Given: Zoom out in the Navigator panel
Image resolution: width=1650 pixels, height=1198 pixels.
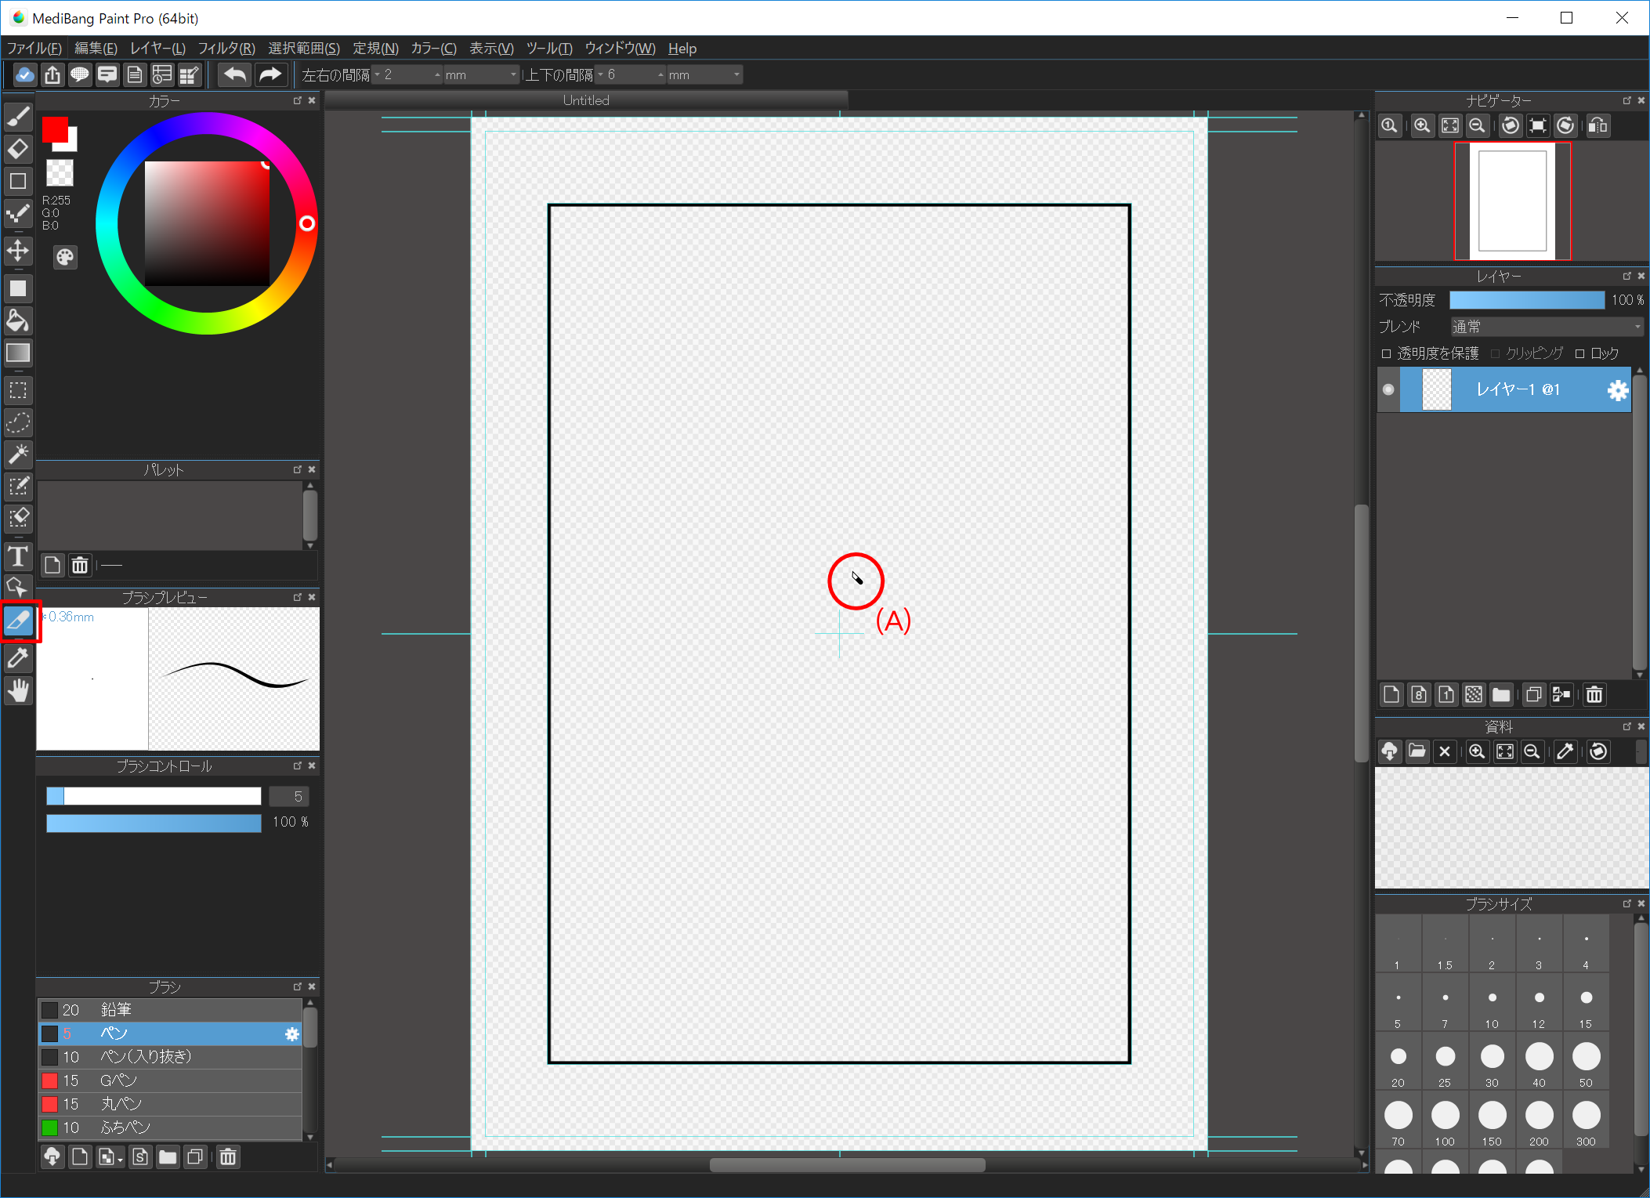Looking at the screenshot, I should tap(1477, 125).
